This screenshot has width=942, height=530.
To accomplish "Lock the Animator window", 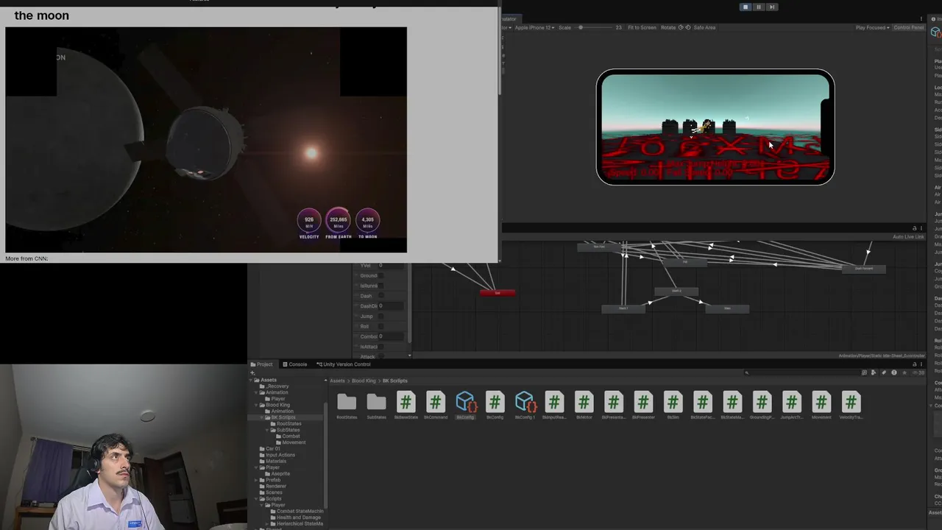I will (x=915, y=228).
